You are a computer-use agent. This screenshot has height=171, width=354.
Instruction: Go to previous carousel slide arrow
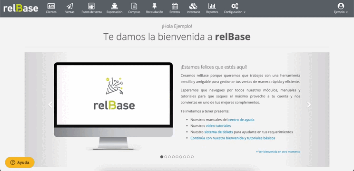50,104
